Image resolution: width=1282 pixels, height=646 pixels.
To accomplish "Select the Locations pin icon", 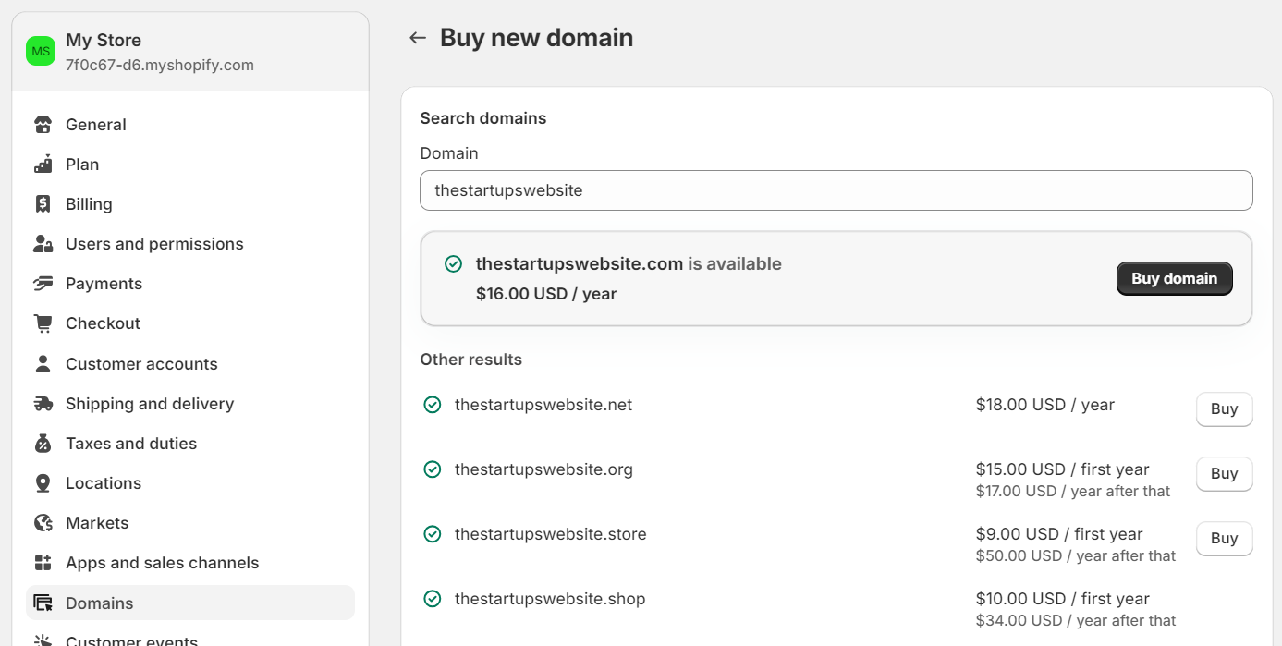I will pos(43,482).
